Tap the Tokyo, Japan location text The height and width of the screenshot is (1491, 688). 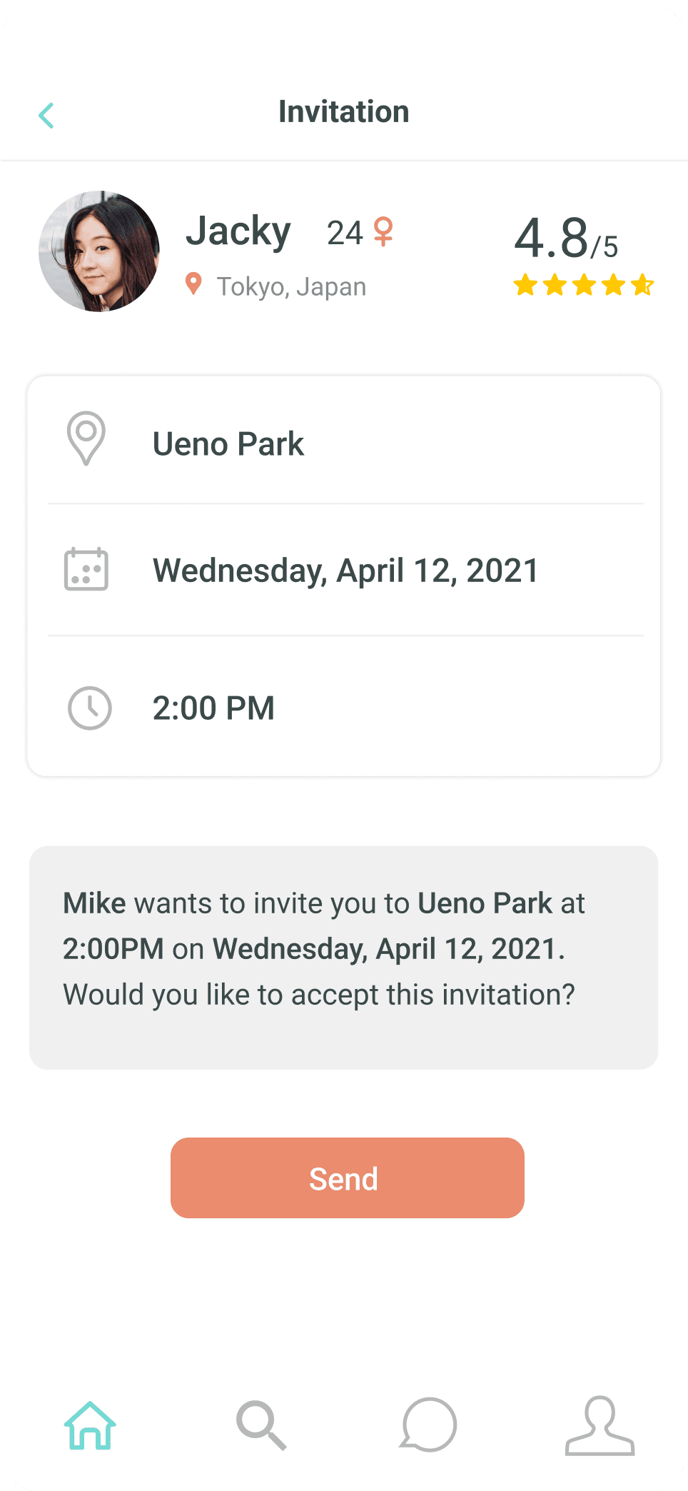pyautogui.click(x=291, y=286)
